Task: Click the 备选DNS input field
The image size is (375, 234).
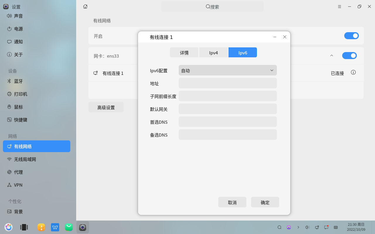Action: [228, 135]
